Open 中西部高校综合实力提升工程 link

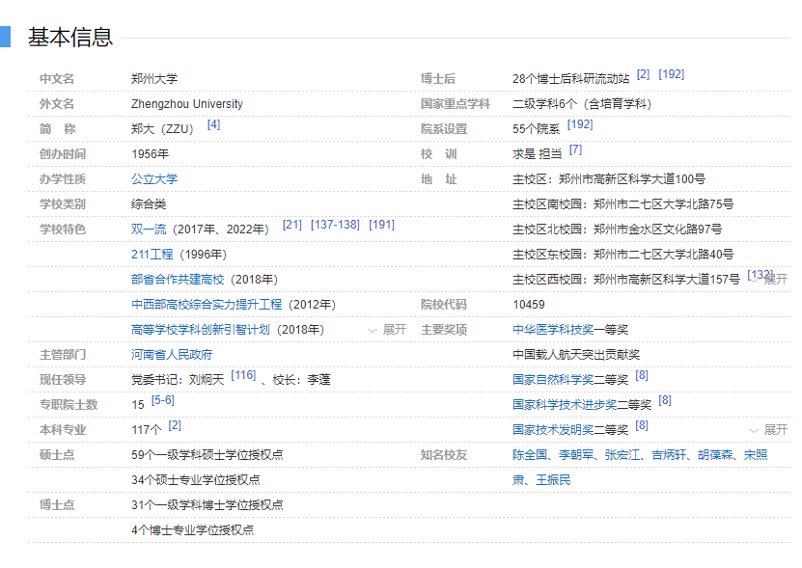207,305
